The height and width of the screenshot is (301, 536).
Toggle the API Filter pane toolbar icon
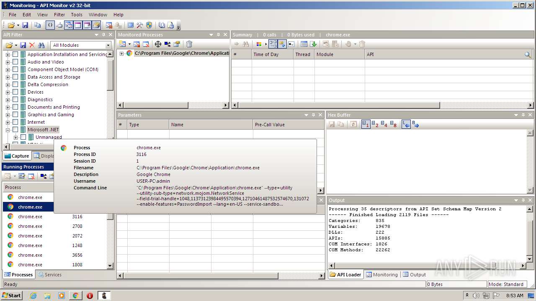pos(50,25)
